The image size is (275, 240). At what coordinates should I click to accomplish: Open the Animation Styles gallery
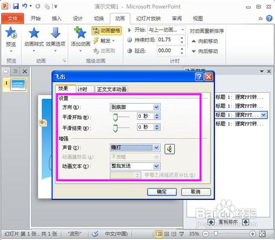34,39
